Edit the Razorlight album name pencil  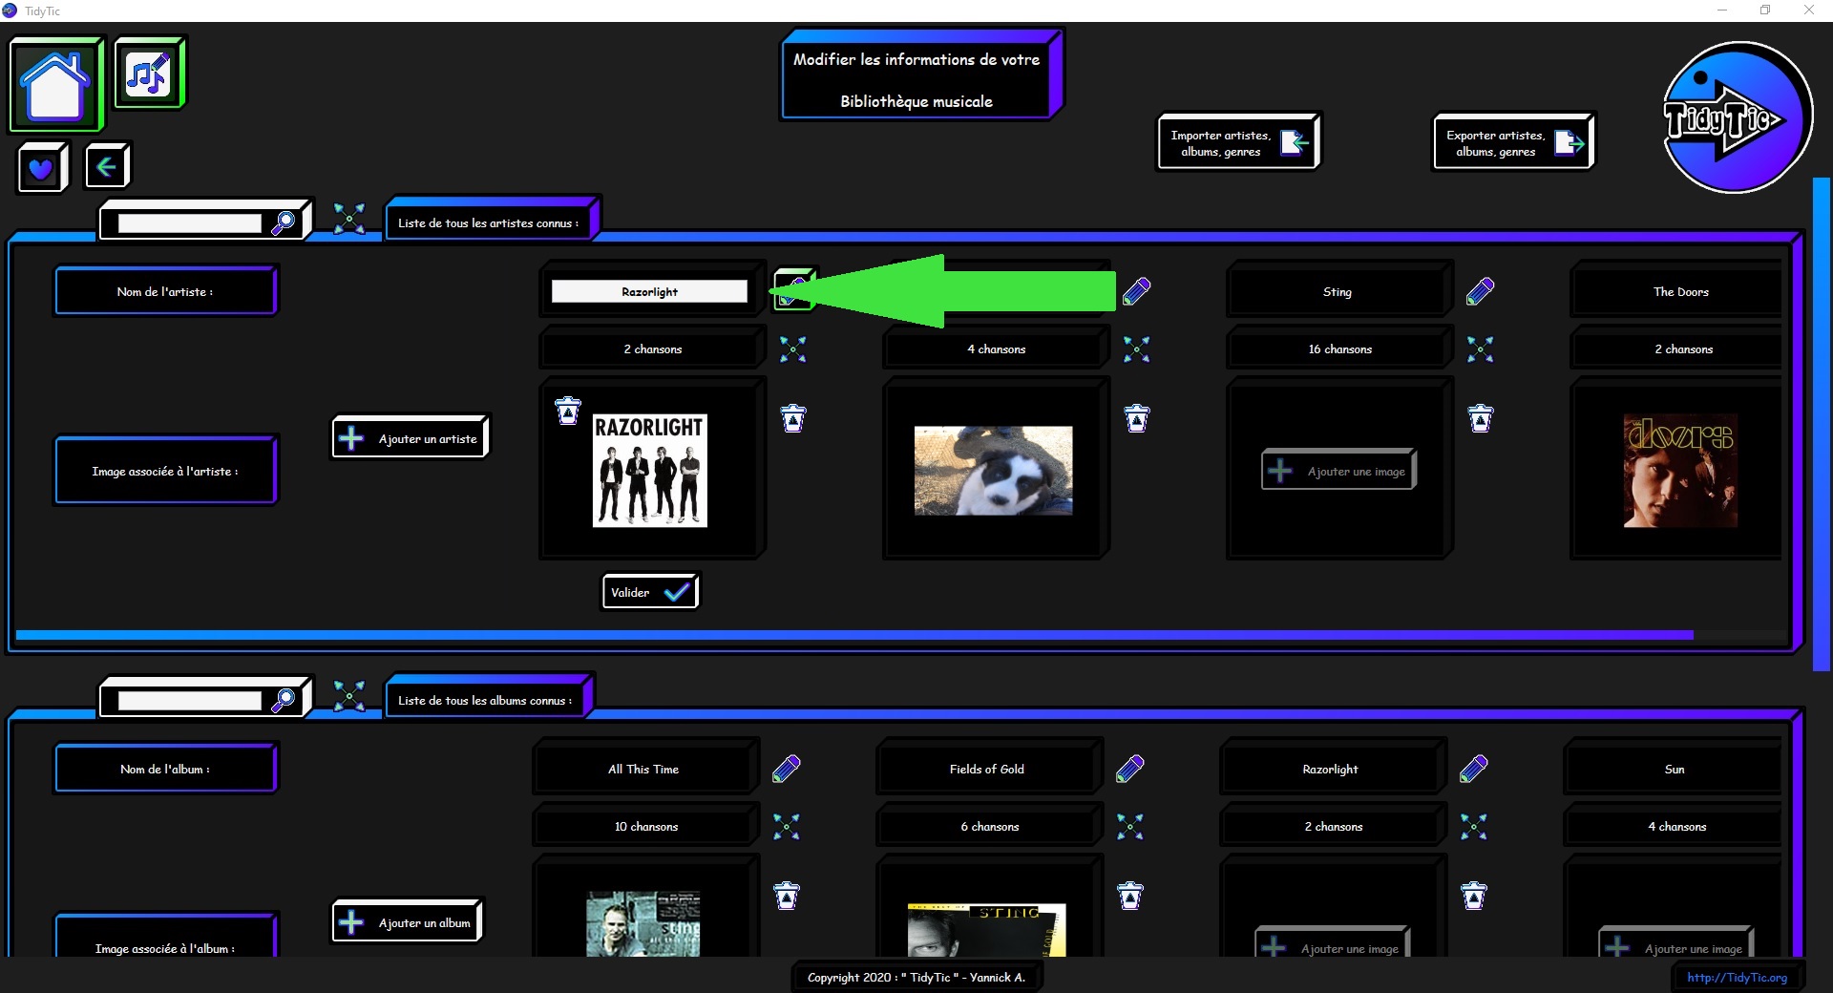[x=1474, y=769]
